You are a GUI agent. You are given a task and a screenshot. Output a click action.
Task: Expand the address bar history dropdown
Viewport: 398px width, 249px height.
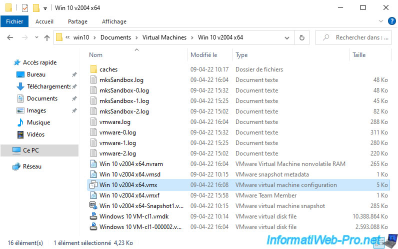pyautogui.click(x=287, y=38)
